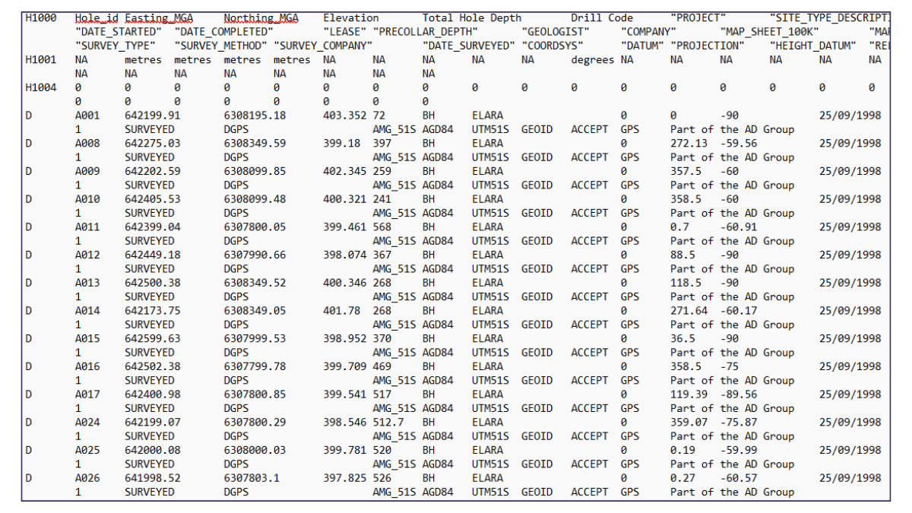This screenshot has height=513, width=912.
Task: Click northing value 6308195.18
Action: pyautogui.click(x=255, y=116)
